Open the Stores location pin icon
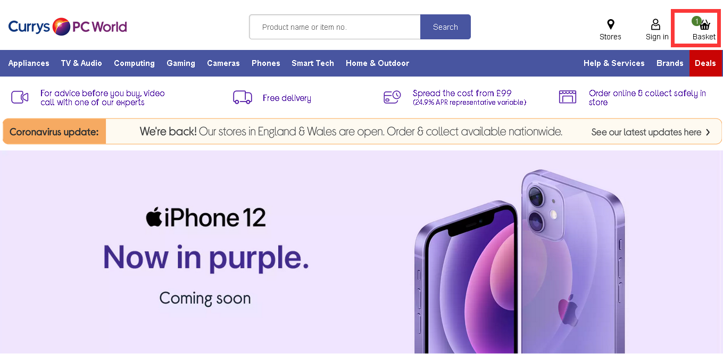The height and width of the screenshot is (354, 723). pyautogui.click(x=610, y=24)
